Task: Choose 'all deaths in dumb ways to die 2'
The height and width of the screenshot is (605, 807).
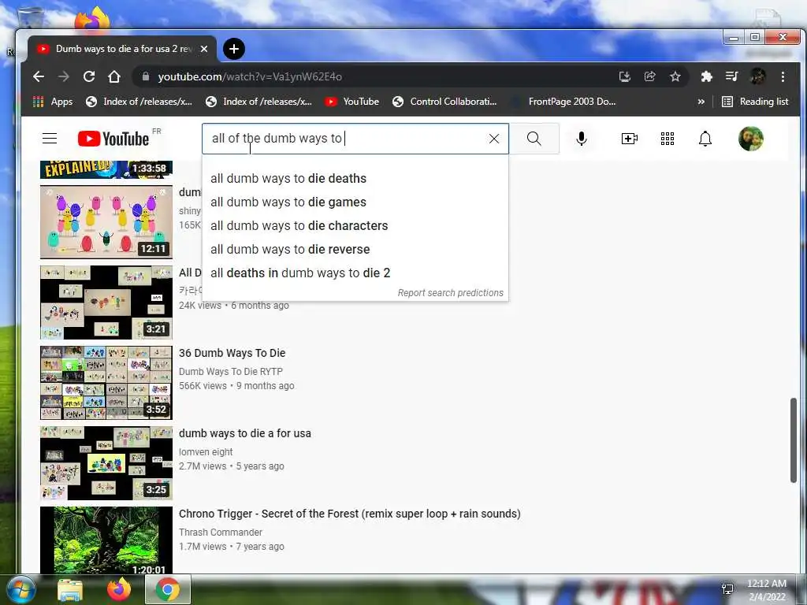Action: pos(355,273)
